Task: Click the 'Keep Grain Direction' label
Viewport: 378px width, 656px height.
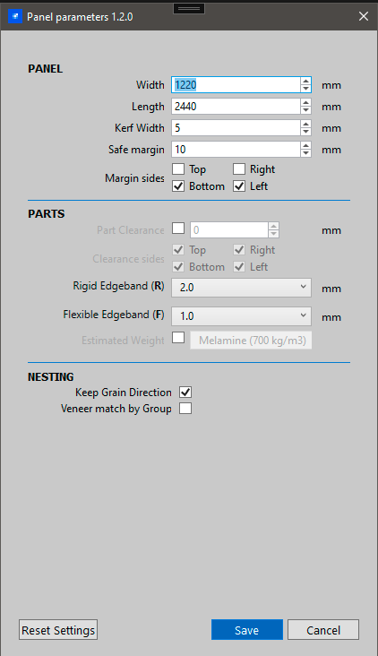Action: point(124,393)
